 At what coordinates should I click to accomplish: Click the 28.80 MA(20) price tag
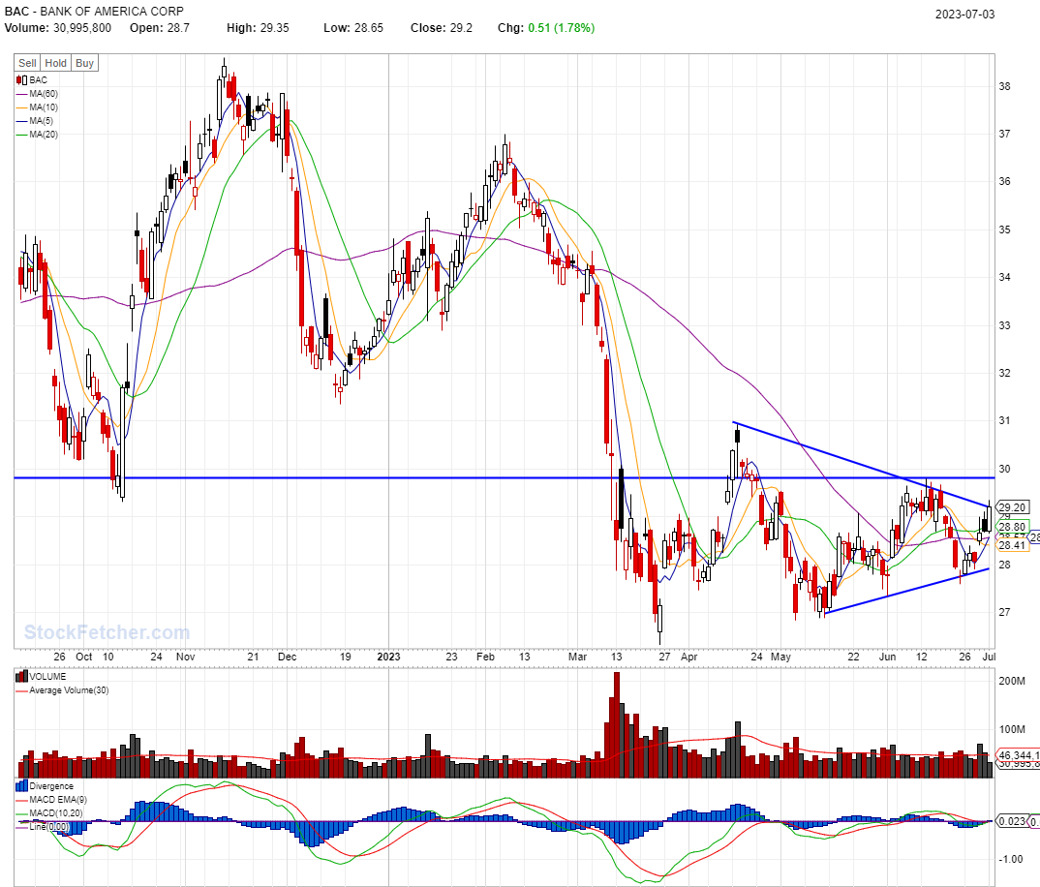point(1012,527)
